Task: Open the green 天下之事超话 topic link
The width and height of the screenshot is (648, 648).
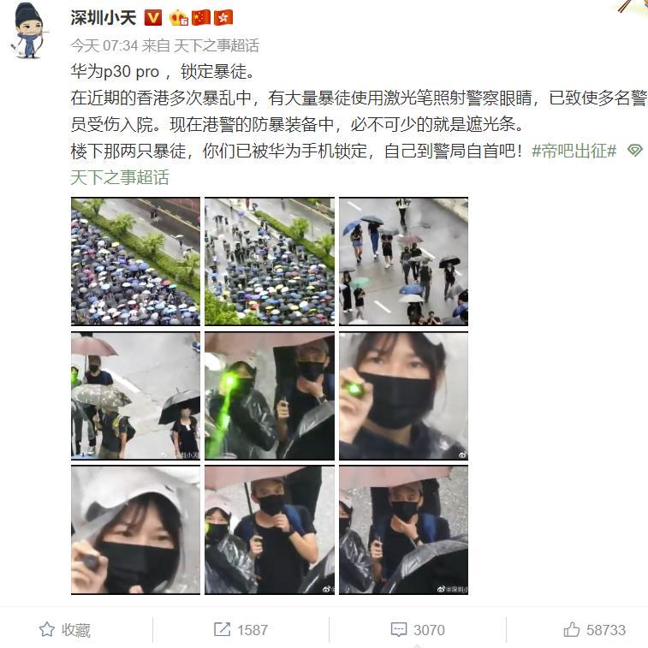Action: tap(120, 178)
